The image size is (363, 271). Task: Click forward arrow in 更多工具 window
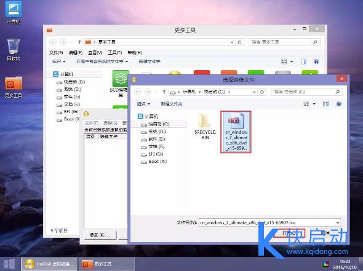(63, 42)
